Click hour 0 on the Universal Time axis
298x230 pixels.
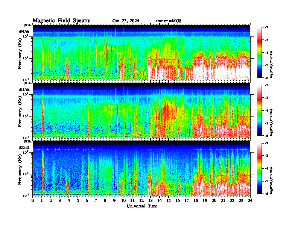click(x=33, y=200)
